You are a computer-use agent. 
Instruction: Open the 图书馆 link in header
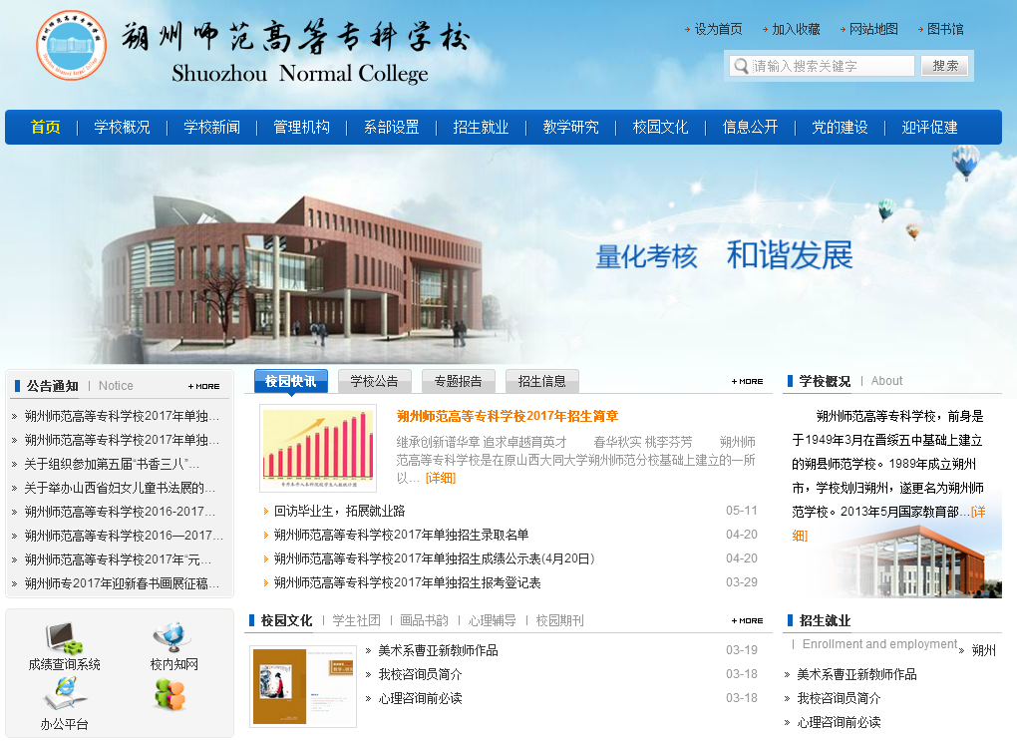[944, 30]
